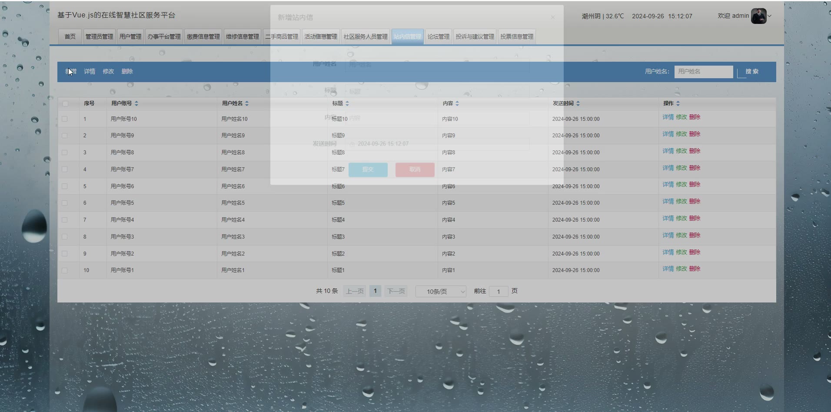Click the 上一页 pagination button
Viewport: 831px width, 412px height.
coord(355,291)
